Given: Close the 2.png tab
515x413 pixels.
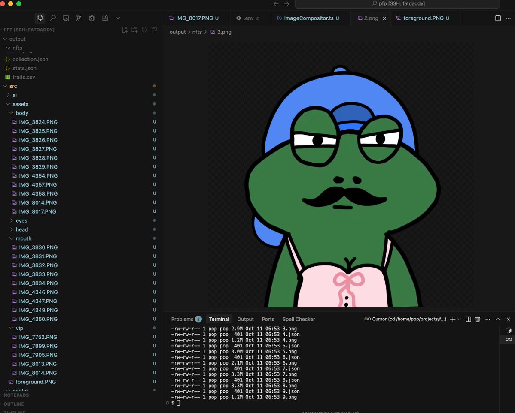Looking at the screenshot, I should click(x=384, y=18).
